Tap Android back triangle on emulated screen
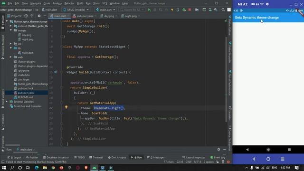Screen dimensions: 304x171 coord(247,150)
